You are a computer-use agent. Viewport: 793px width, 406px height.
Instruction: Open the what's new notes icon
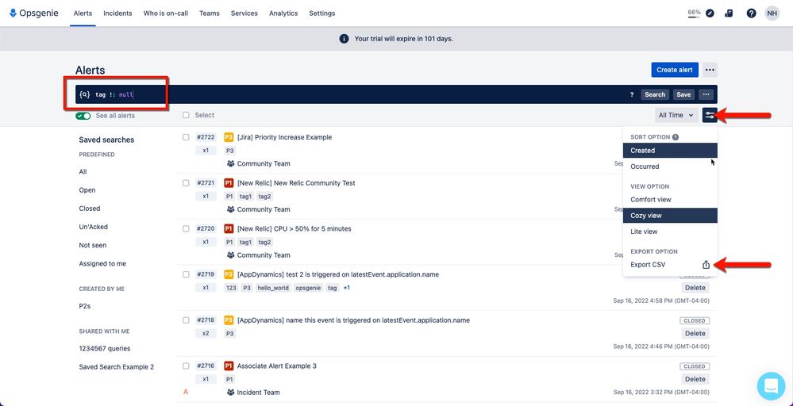click(x=729, y=13)
